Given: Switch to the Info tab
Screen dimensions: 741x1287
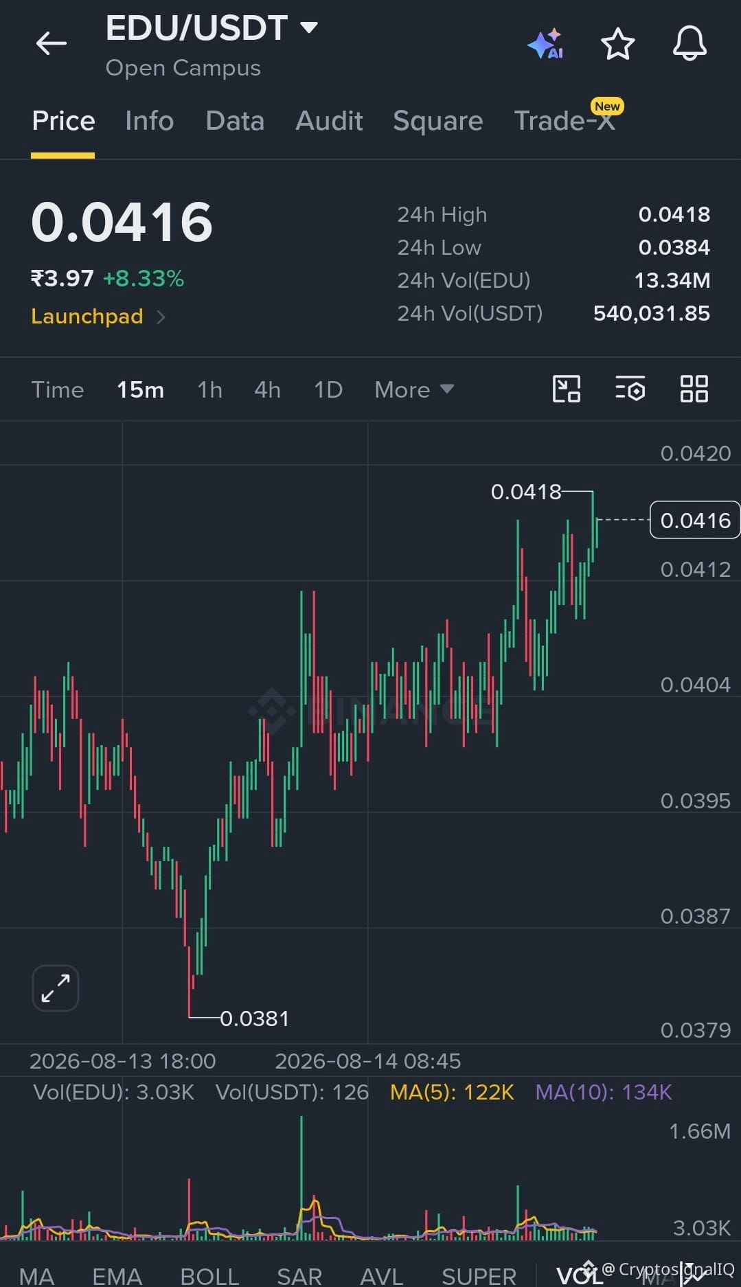Looking at the screenshot, I should (150, 121).
